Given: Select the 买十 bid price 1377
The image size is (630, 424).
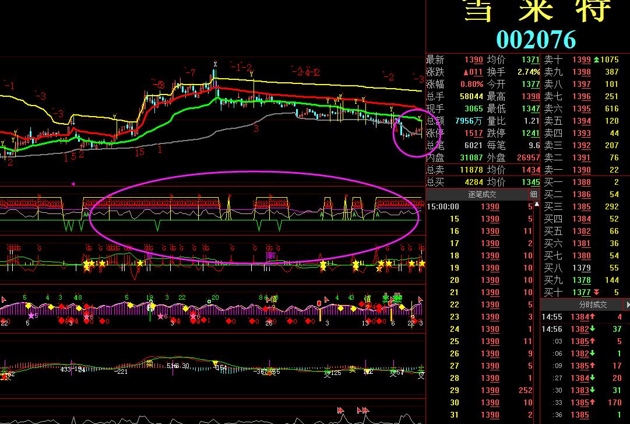Looking at the screenshot, I should (x=582, y=292).
